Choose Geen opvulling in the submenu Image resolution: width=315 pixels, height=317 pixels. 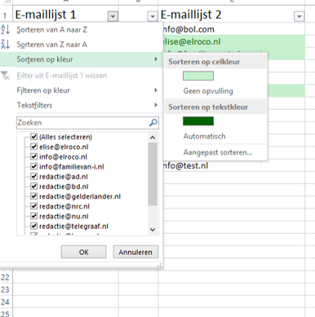click(x=208, y=91)
